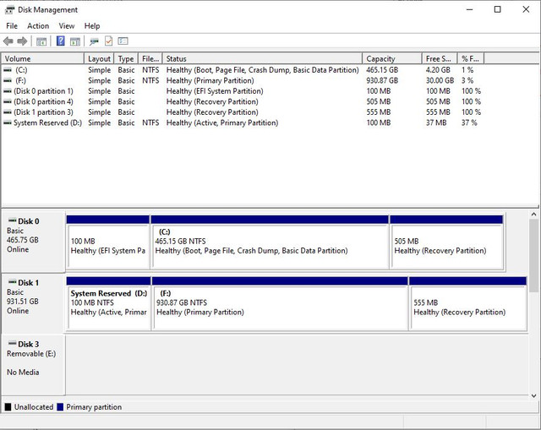Sort by the Status column header
Image resolution: width=541 pixels, height=430 pixels.
(263, 58)
